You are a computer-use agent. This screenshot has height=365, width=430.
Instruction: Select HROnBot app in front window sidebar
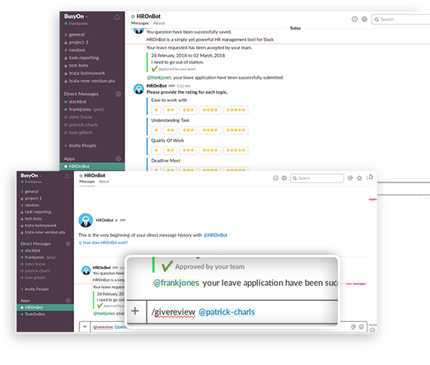coord(45,308)
